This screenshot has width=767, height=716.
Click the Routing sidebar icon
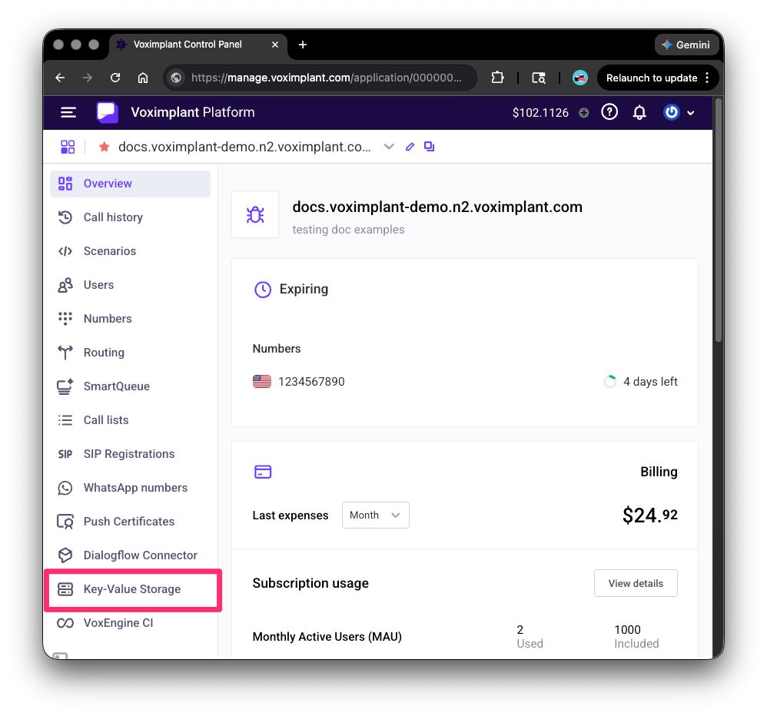pos(66,352)
